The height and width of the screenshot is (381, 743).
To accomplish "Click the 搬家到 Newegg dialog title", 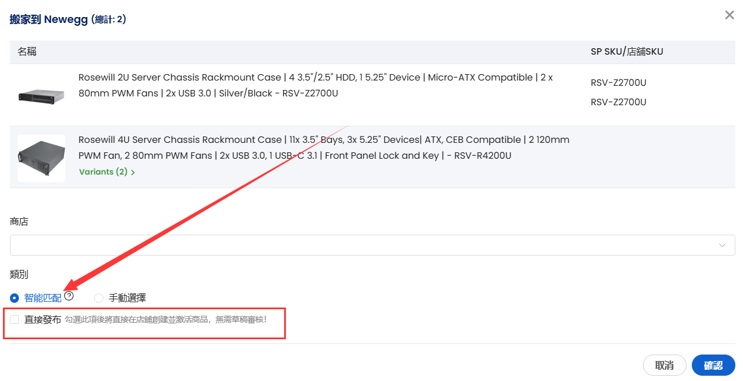I will click(68, 19).
